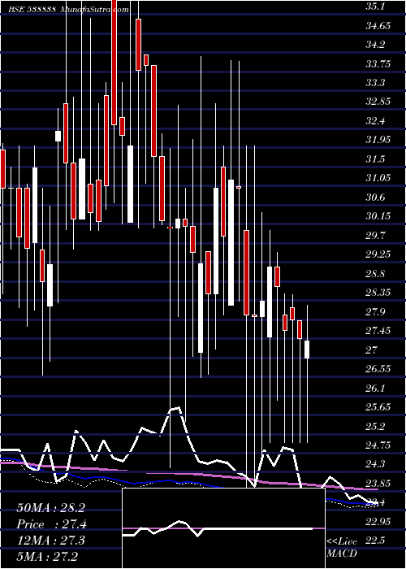Screen dimensions: 406x569
Task: Click the 29.25 price axis label
Action: [379, 254]
